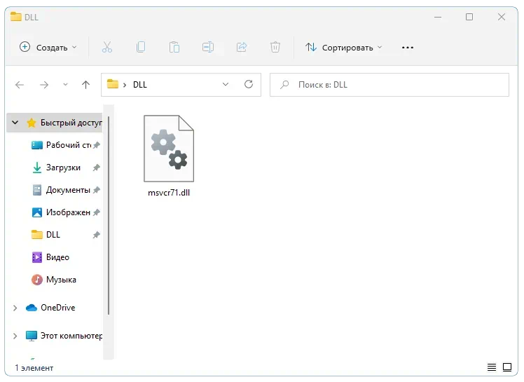
Task: Open the Сортировать sort dropdown
Action: tap(343, 48)
